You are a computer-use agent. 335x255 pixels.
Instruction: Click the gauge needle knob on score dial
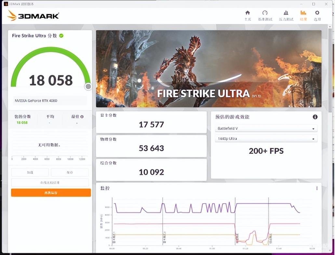(x=88, y=87)
